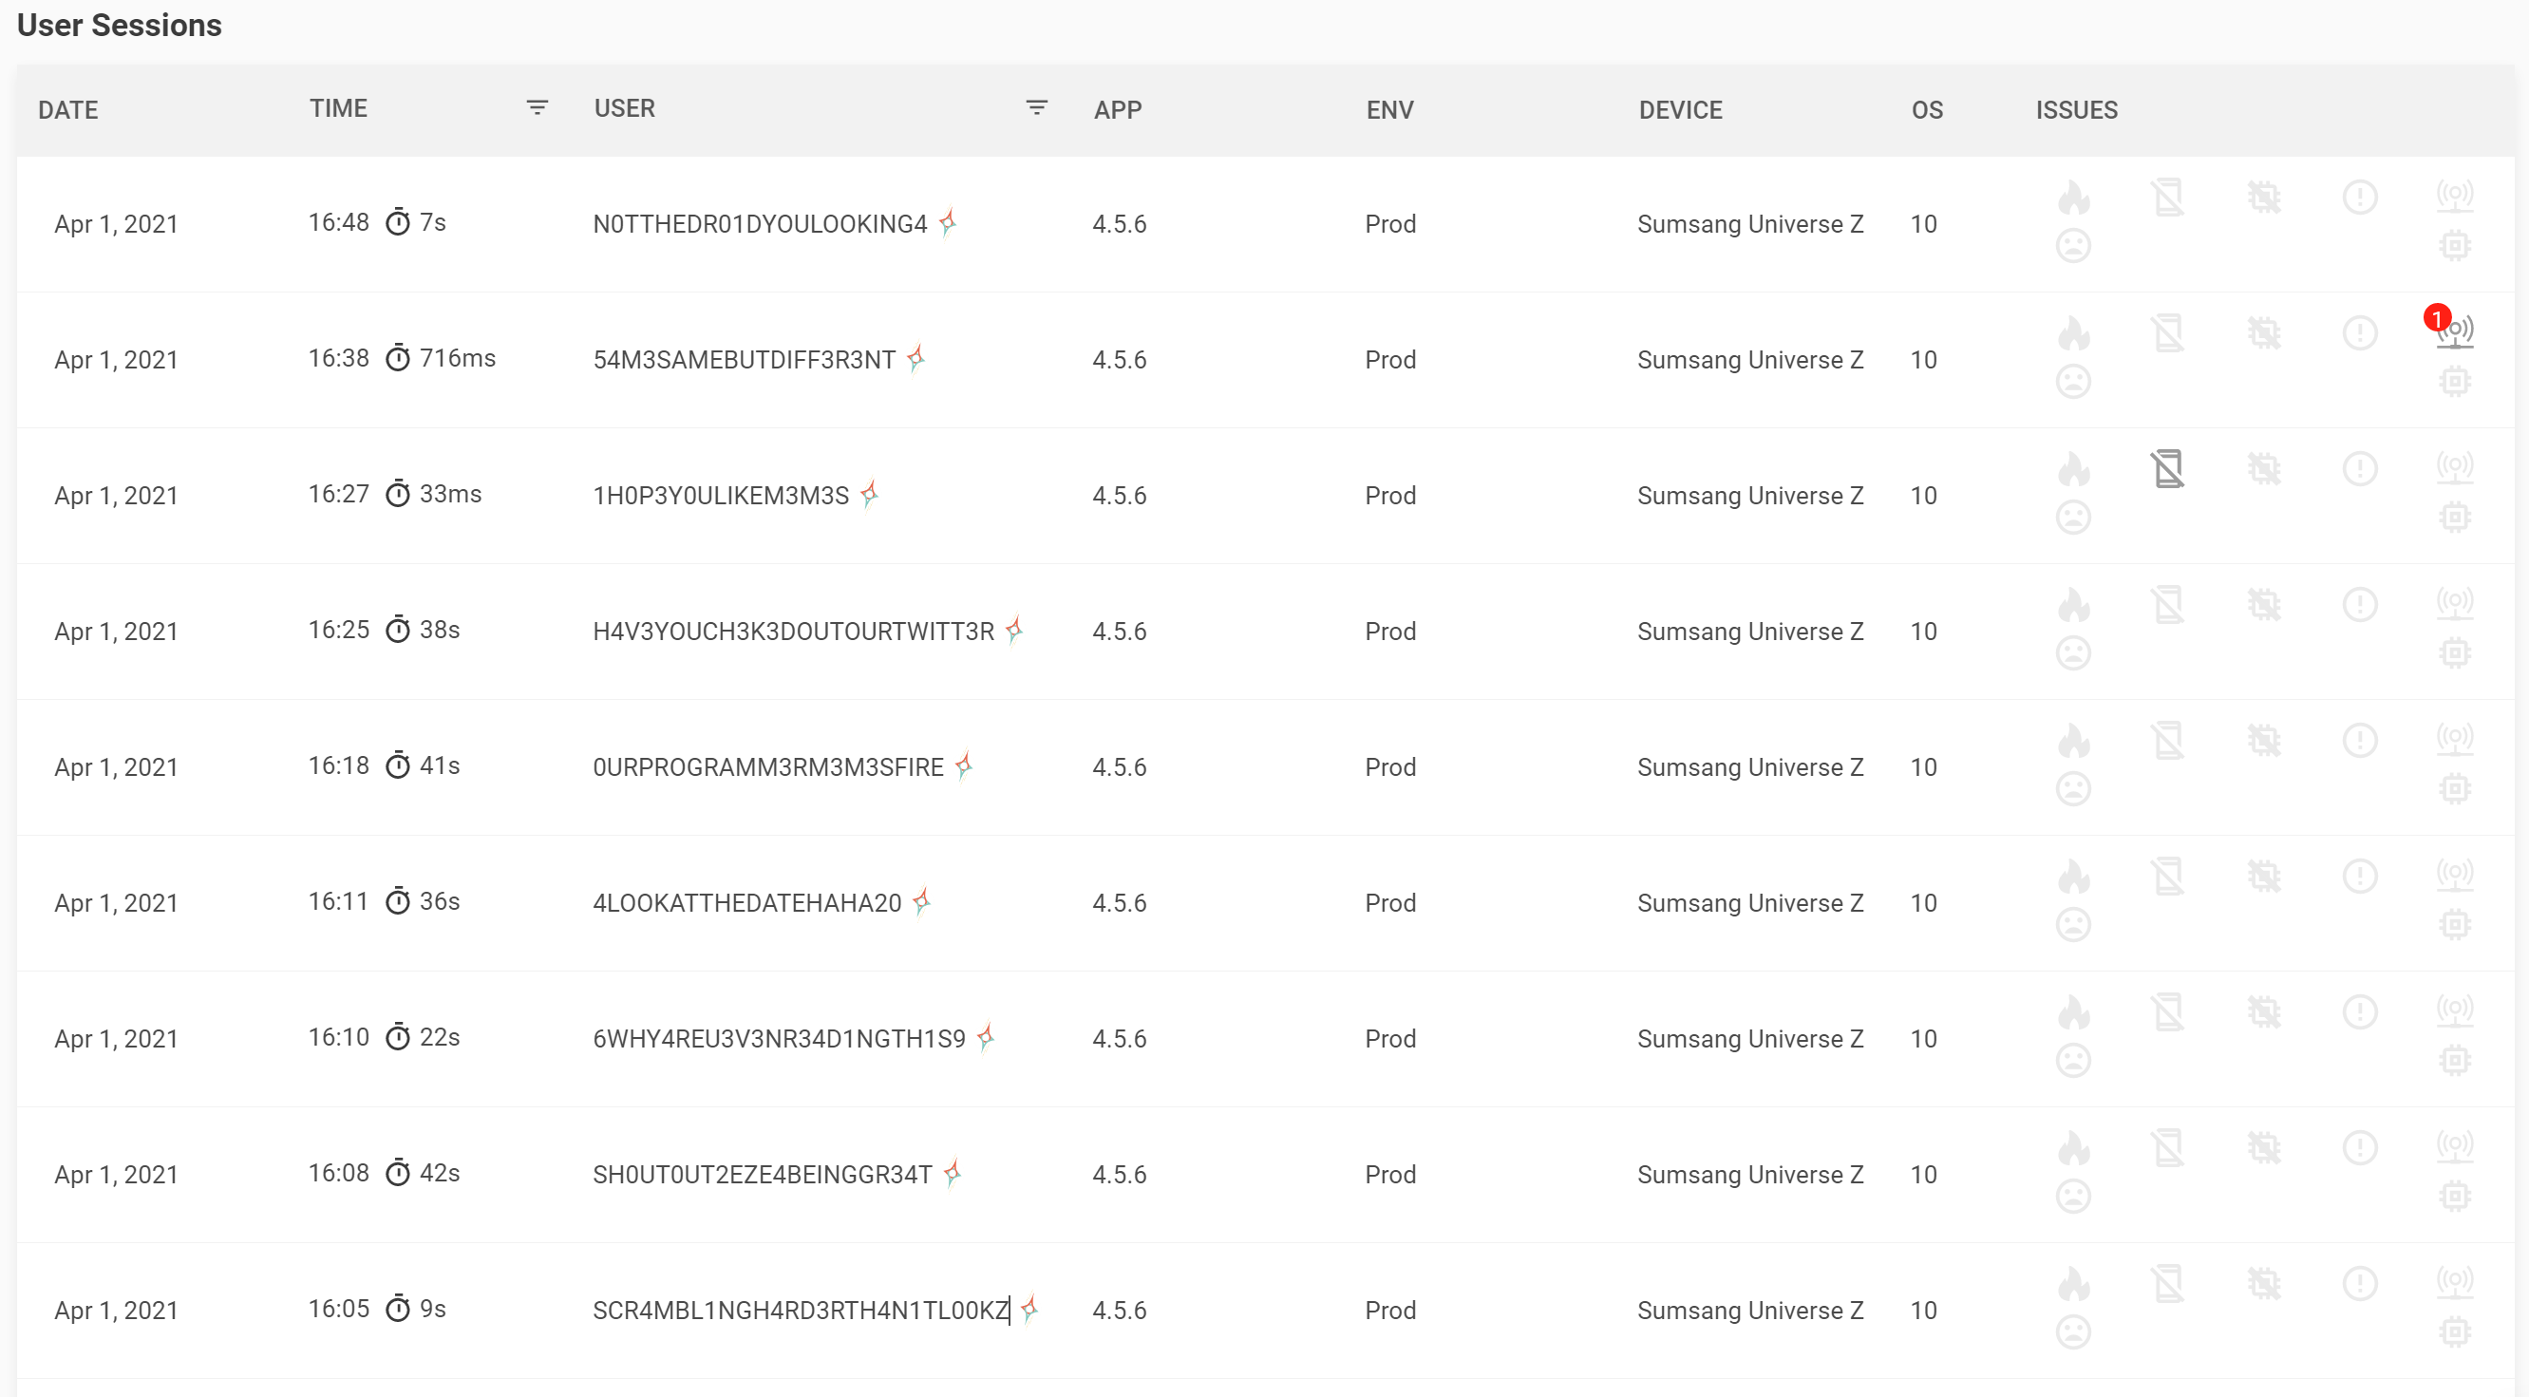Click the star icon next to H4V3YOUCH3K3DOUTOURTWITT3R
Viewport: 2529px width, 1397px height.
pos(1014,630)
